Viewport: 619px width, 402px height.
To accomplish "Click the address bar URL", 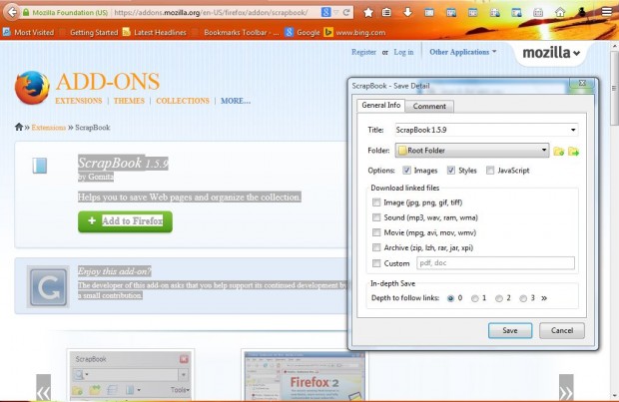I will (x=211, y=13).
